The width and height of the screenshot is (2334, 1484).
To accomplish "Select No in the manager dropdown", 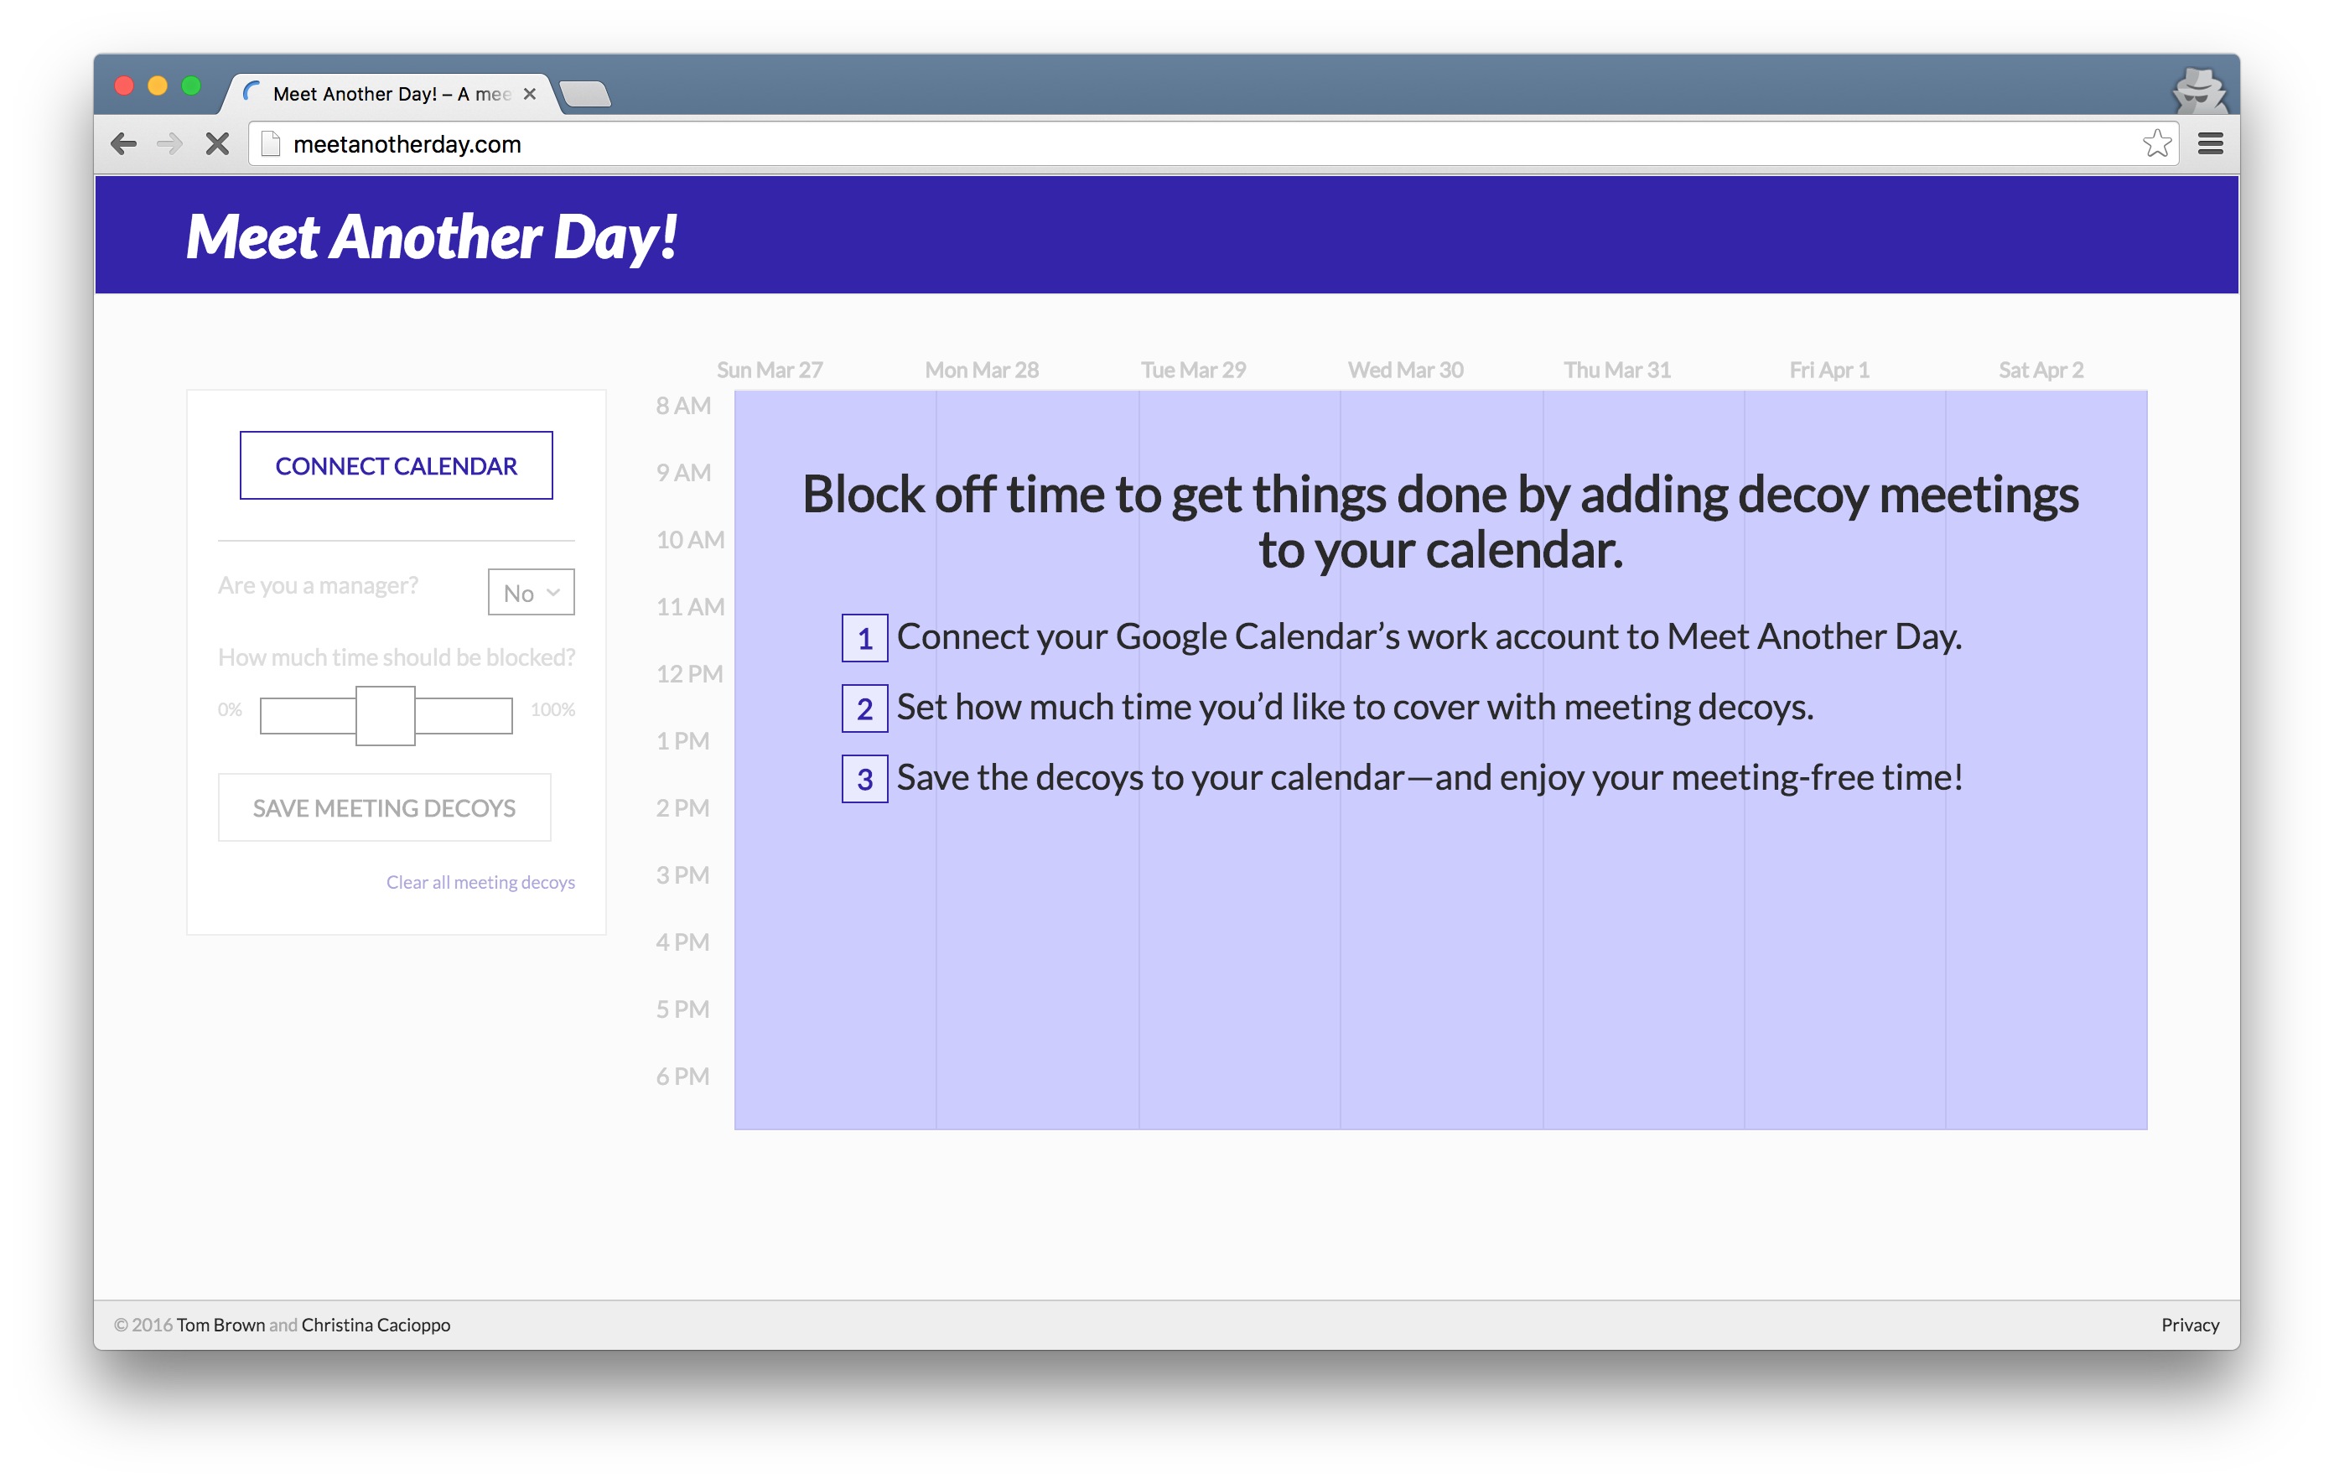I will pyautogui.click(x=521, y=591).
